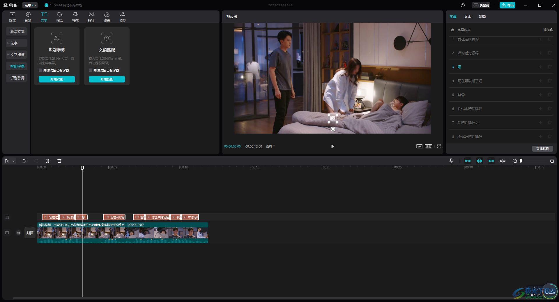Screen dimensions: 559x302
Task: Toggle fullscreen preview
Action: click(x=439, y=146)
